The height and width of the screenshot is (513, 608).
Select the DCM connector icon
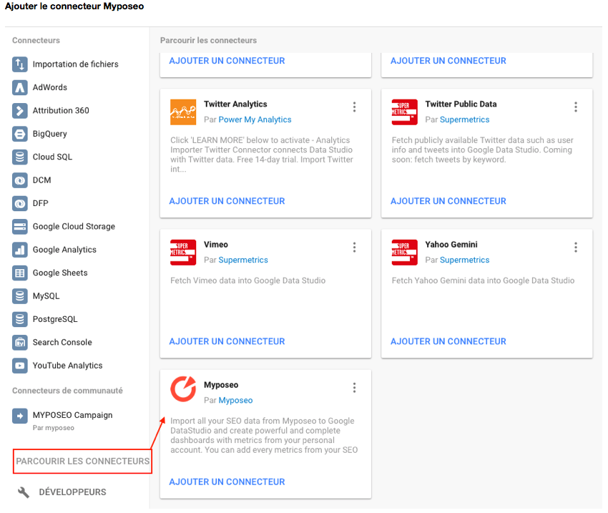(x=20, y=180)
